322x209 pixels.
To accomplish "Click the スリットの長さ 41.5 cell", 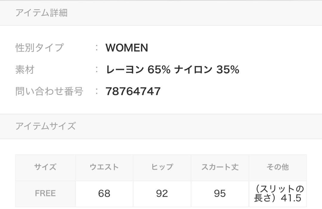I will (x=278, y=194).
